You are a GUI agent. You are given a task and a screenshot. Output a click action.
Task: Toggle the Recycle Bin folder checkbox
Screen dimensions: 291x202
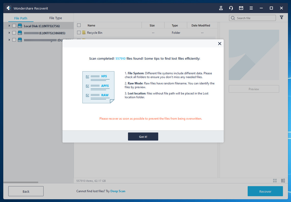tap(79, 33)
